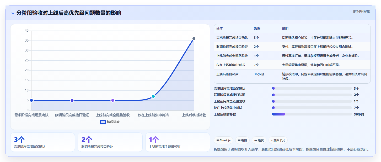Click the y-axis value 40
The width and height of the screenshot is (381, 162).
26,31
